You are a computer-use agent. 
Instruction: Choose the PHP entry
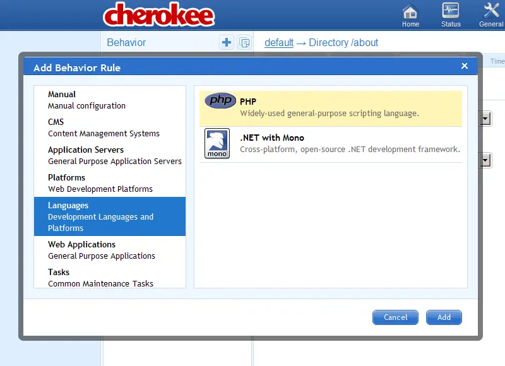point(330,109)
